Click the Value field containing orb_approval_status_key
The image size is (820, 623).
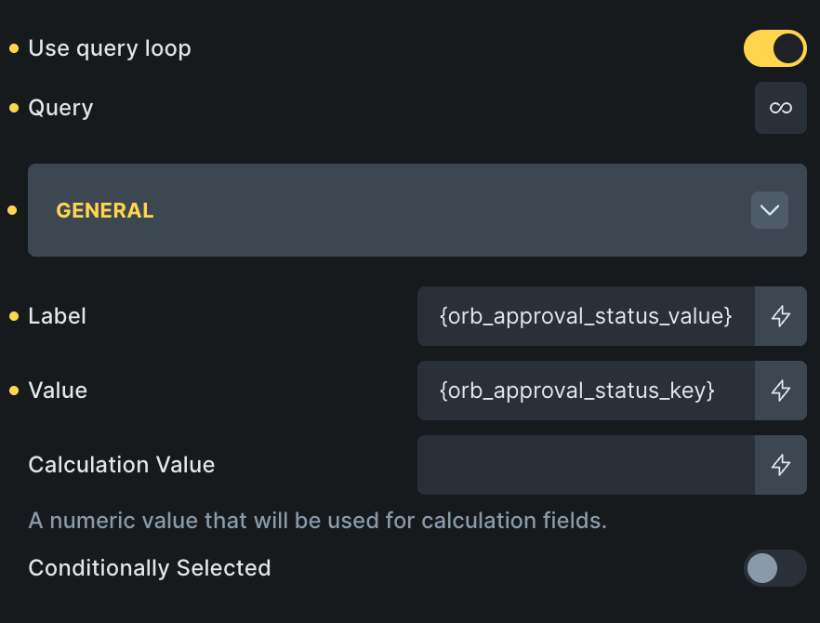point(585,391)
